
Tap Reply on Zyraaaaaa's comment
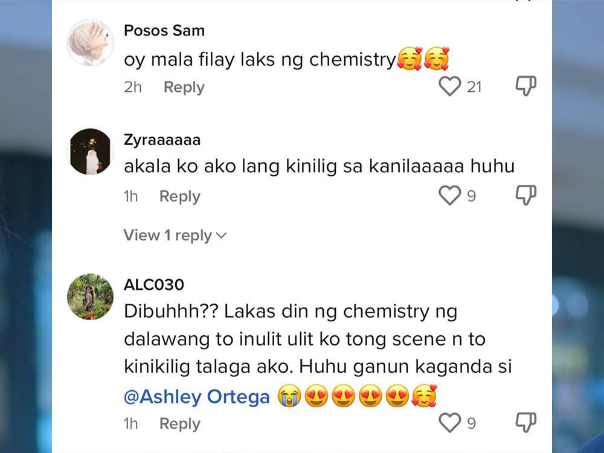(x=179, y=195)
